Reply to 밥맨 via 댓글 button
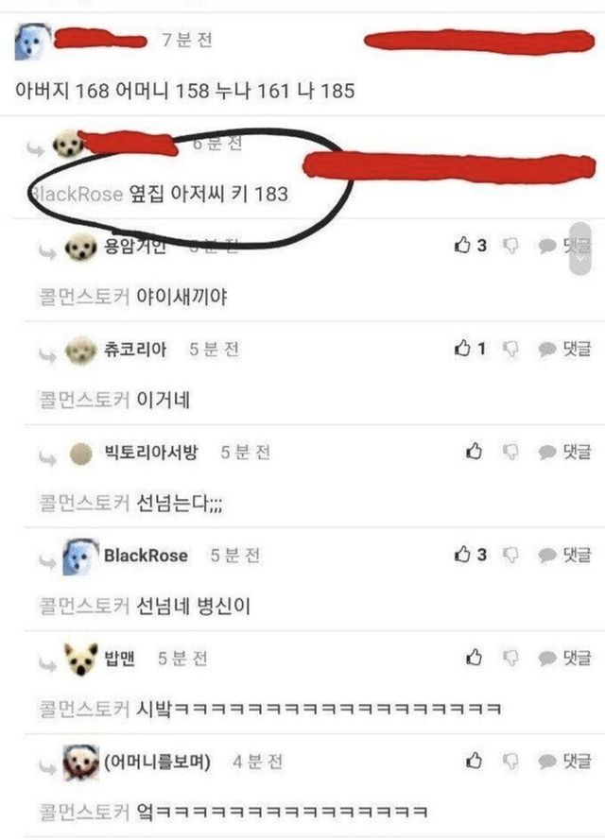The width and height of the screenshot is (605, 840). (564, 658)
